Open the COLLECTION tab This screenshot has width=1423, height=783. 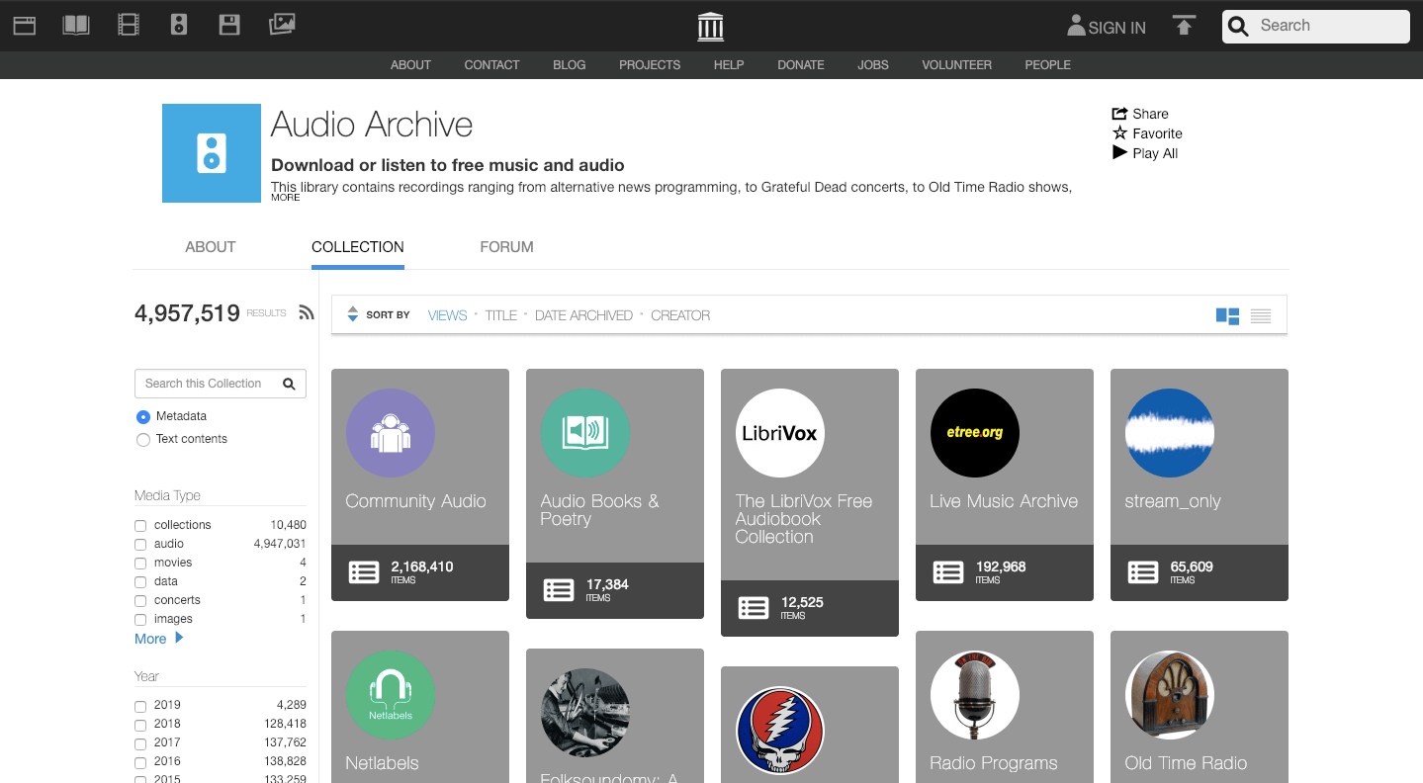(358, 247)
